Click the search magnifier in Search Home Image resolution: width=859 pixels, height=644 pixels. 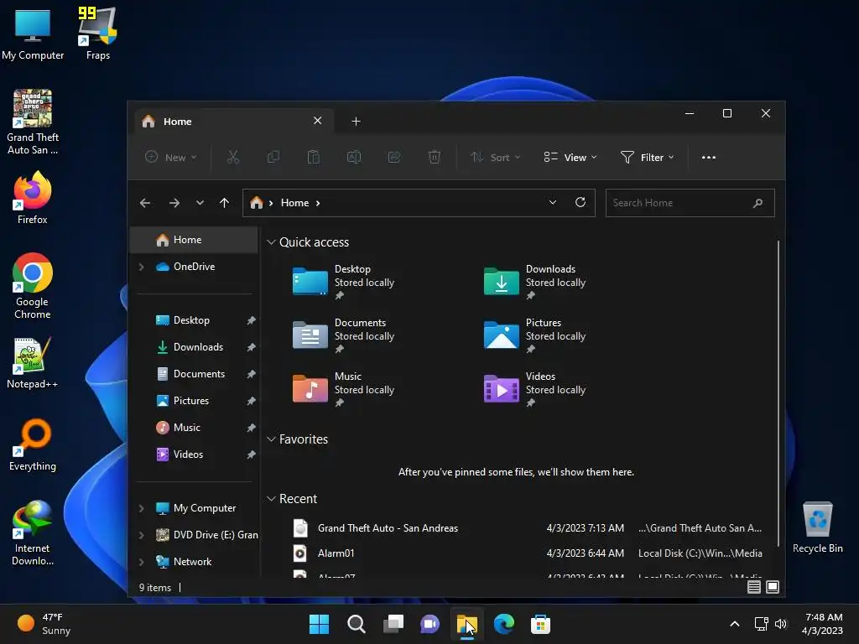click(757, 203)
